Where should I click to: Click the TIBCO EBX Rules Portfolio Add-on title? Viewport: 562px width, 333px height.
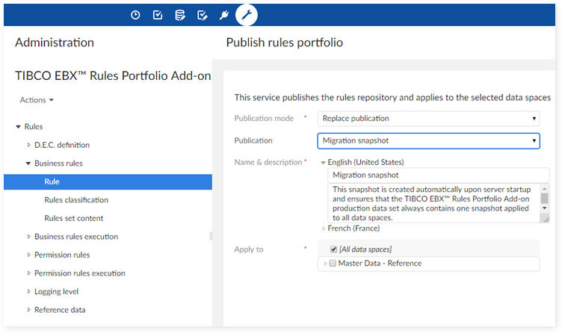[113, 75]
